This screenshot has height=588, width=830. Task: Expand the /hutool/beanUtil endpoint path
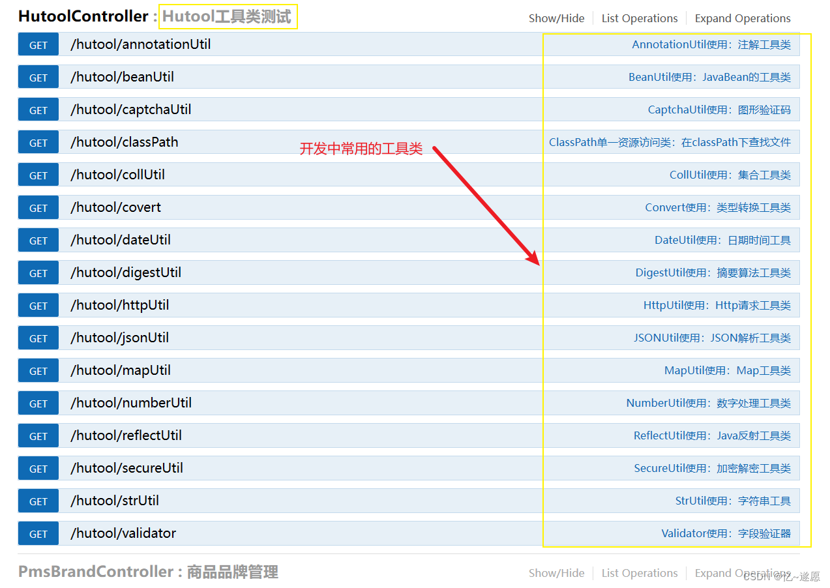(x=122, y=77)
